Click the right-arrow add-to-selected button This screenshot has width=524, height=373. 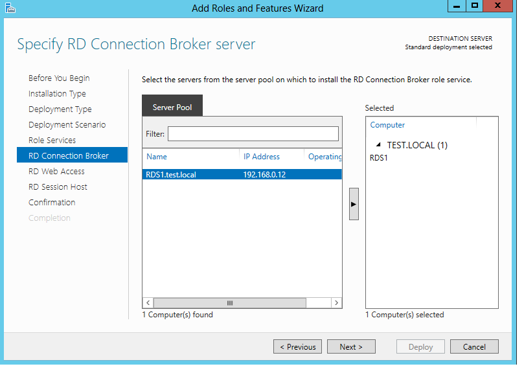point(354,204)
